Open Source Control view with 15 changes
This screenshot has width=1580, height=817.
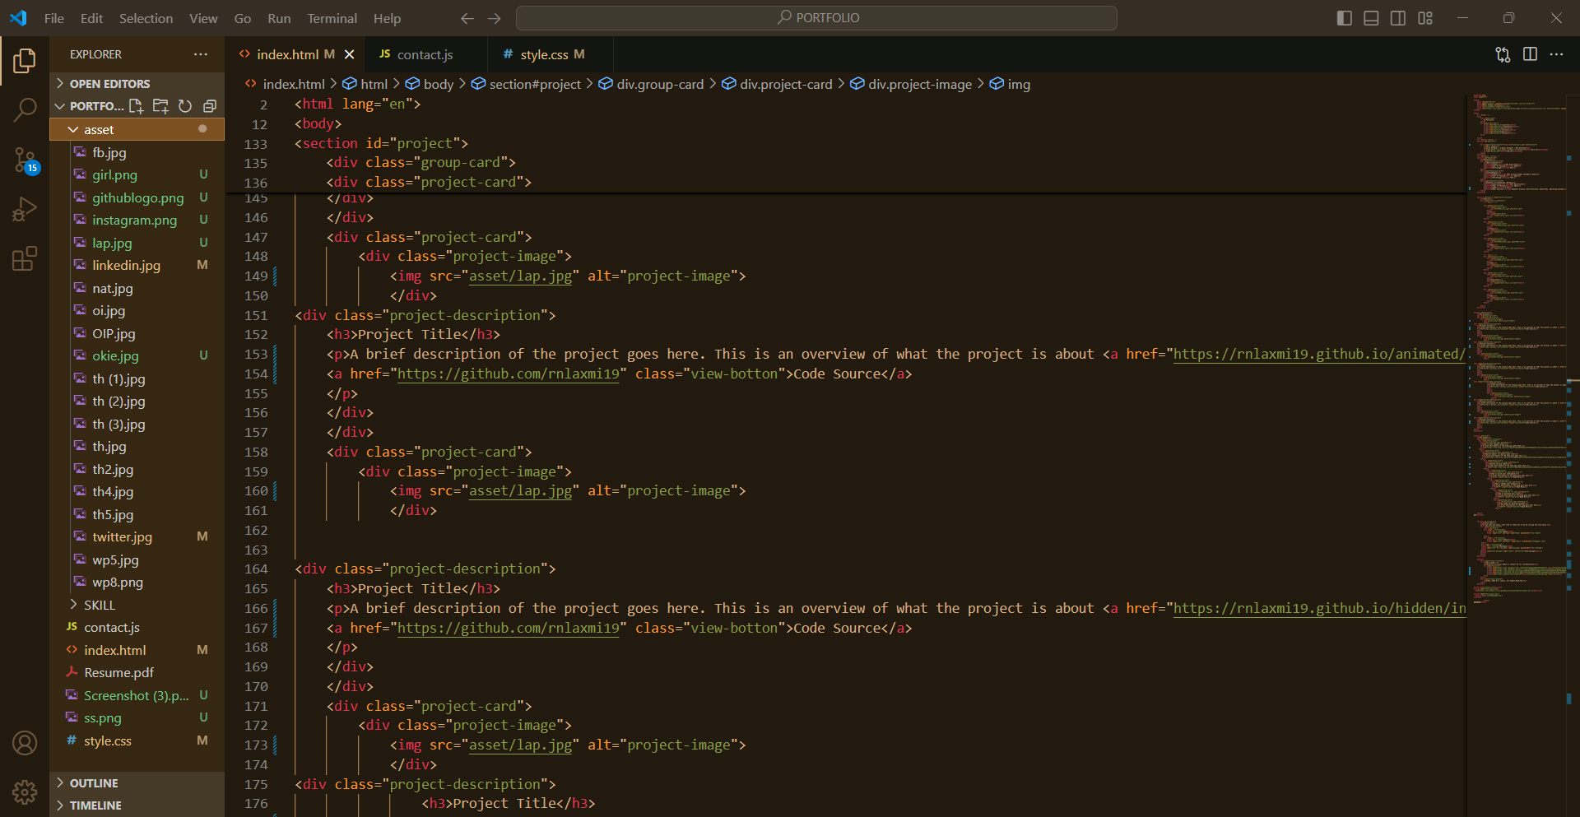pos(25,160)
